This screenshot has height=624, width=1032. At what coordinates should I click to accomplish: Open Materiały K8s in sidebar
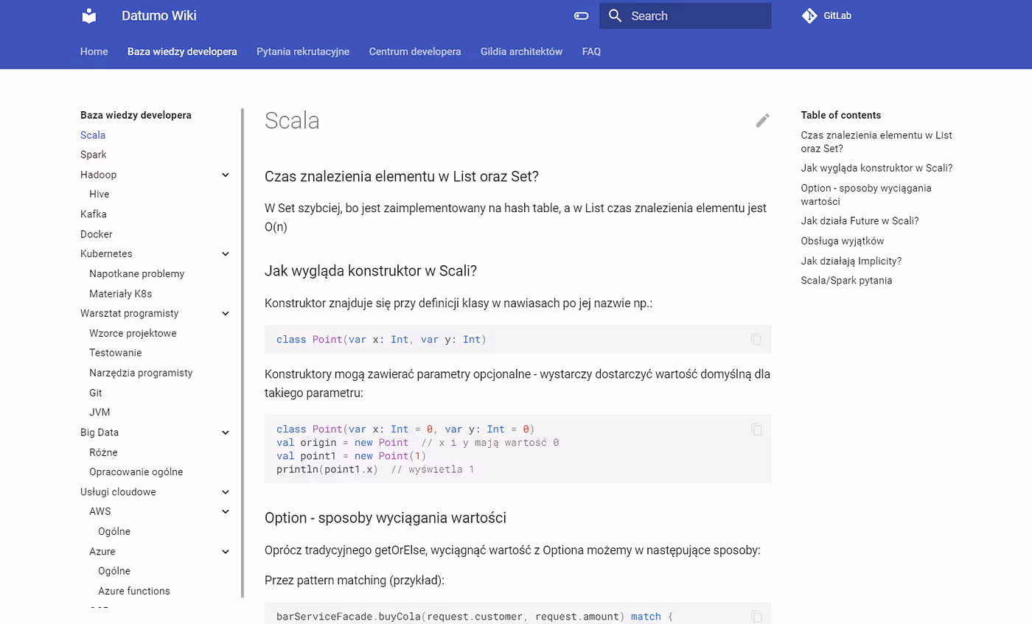click(121, 293)
